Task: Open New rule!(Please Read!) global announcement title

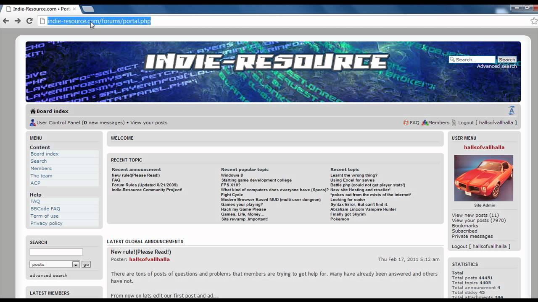Action: [x=141, y=252]
